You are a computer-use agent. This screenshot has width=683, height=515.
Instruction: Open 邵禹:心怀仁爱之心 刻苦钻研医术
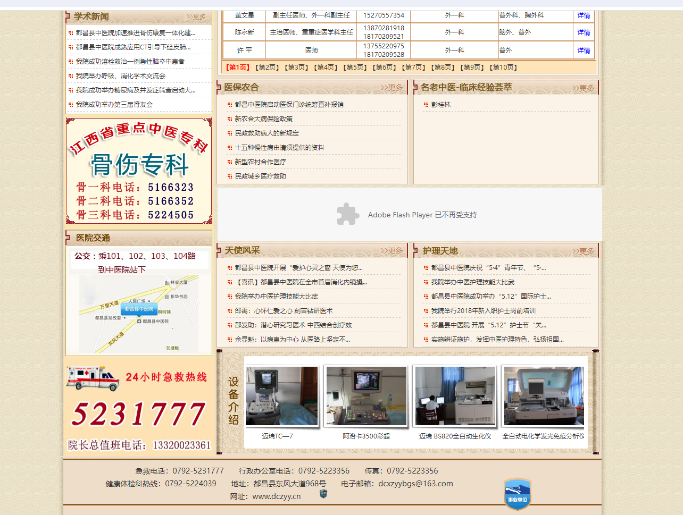click(x=284, y=311)
